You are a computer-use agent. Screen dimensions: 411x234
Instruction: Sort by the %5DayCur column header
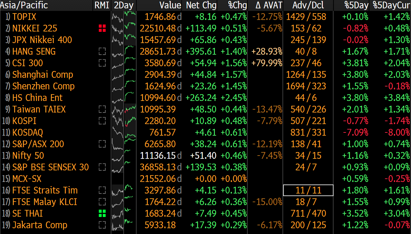click(391, 5)
